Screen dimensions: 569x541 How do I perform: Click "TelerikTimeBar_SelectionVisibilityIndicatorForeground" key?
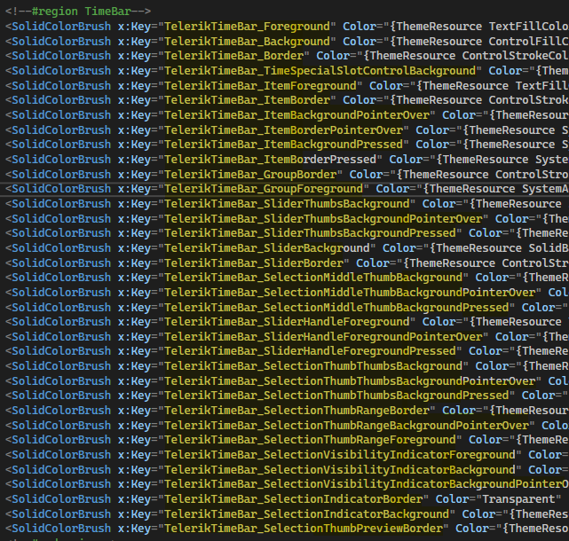click(x=340, y=455)
